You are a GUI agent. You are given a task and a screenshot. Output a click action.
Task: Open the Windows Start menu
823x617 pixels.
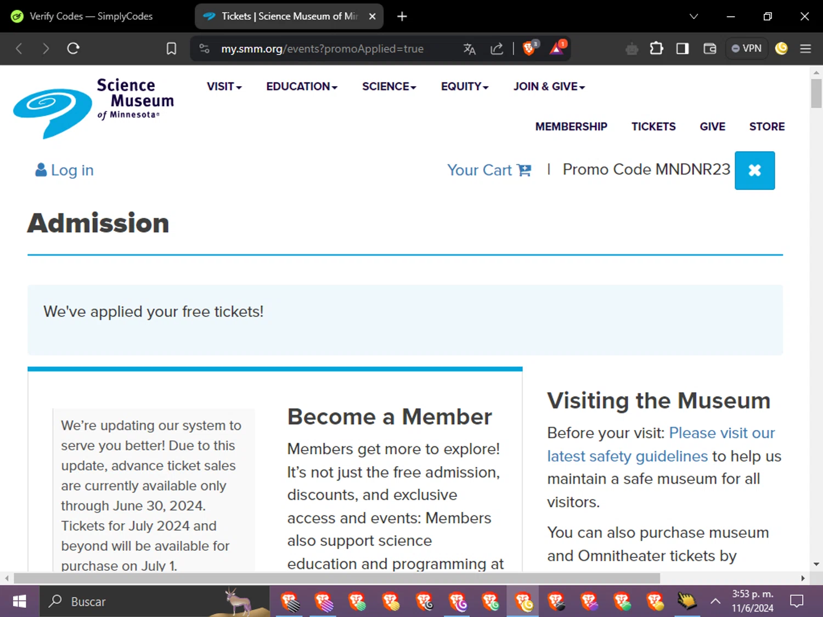(19, 602)
